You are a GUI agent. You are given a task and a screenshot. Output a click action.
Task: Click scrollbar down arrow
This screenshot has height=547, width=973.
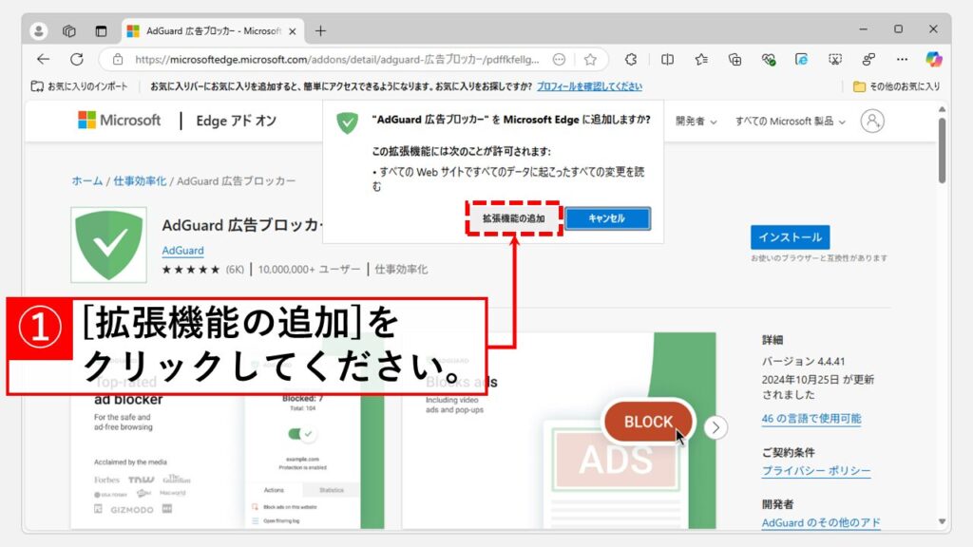(942, 521)
